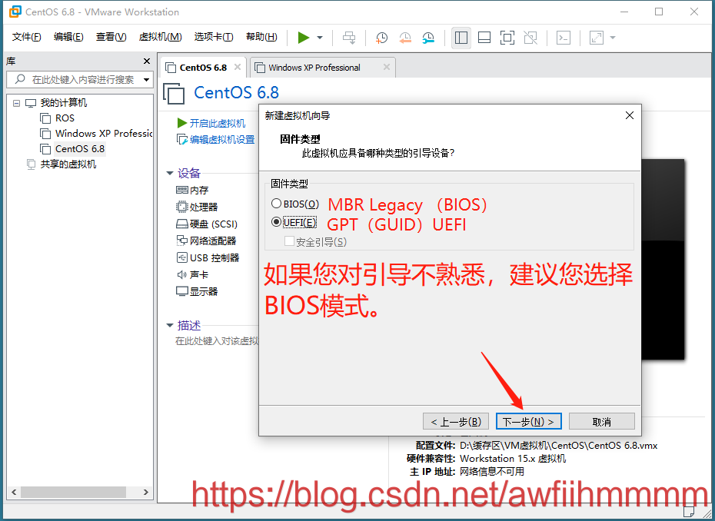Image resolution: width=715 pixels, height=521 pixels.
Task: Select the UEFI(E) firmware radio button
Action: click(276, 222)
